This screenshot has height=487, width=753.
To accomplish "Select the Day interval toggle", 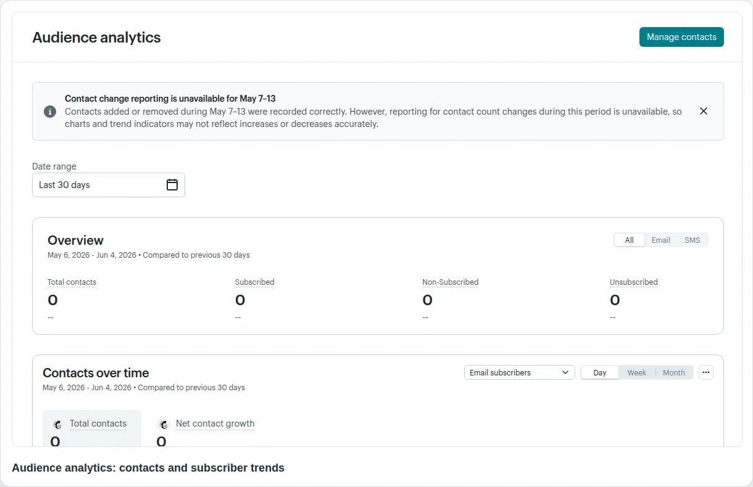I will pos(600,372).
